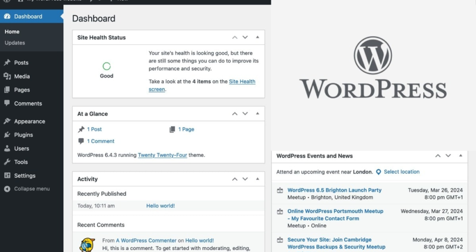The image size is (476, 252).
Task: Click the Collapse menu arrow icon
Action: (7, 189)
